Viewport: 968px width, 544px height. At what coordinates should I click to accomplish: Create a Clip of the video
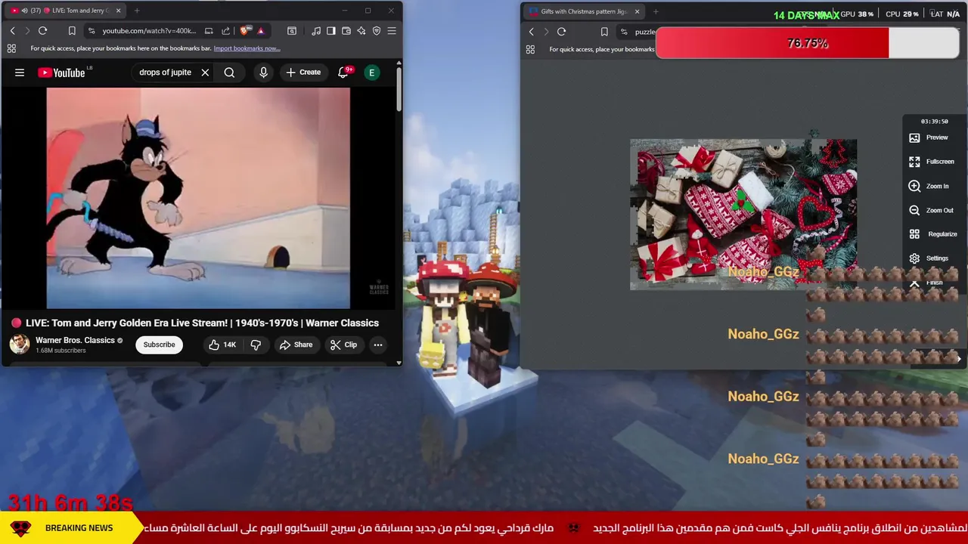pyautogui.click(x=343, y=345)
